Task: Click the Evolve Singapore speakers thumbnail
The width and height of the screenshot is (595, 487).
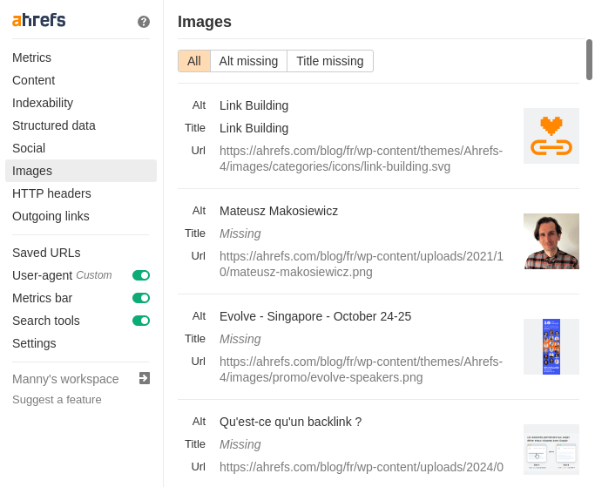Action: pyautogui.click(x=551, y=347)
